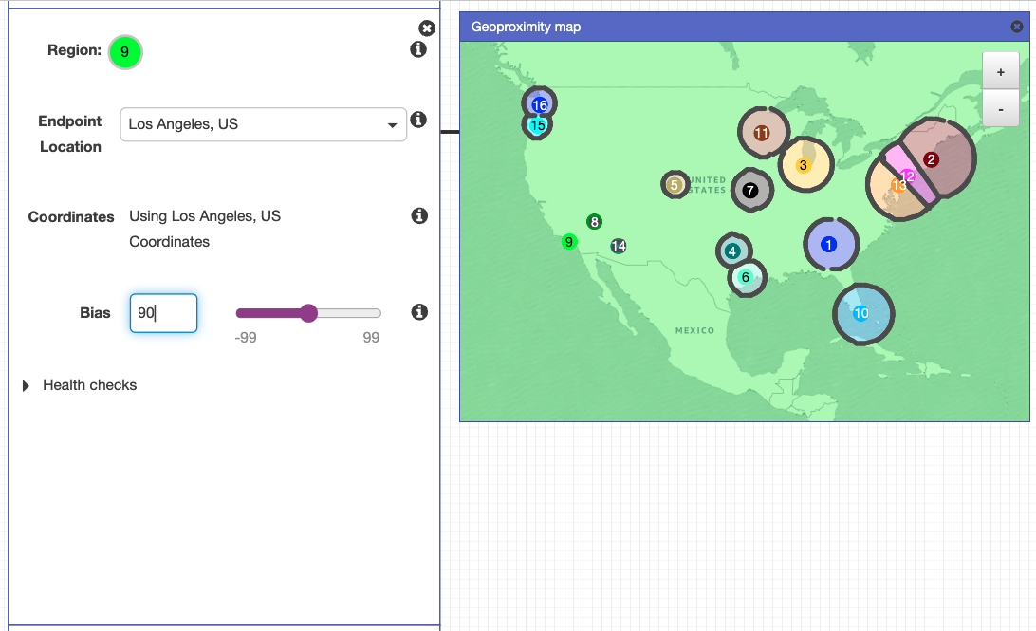Click teal marker 6 over Texas

pyautogui.click(x=747, y=278)
